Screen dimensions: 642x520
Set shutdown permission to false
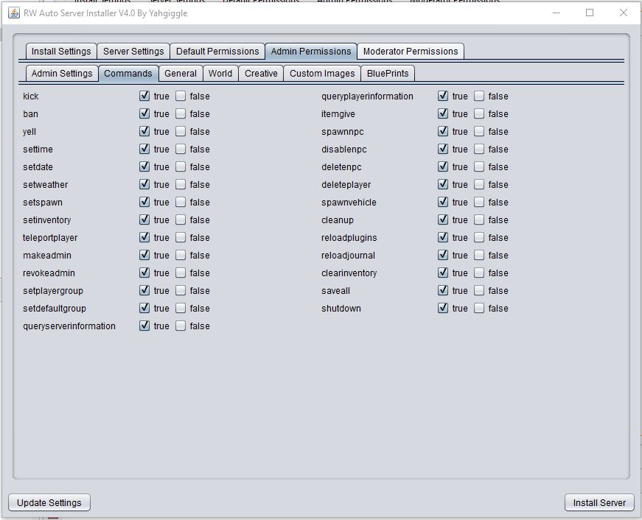coord(479,308)
